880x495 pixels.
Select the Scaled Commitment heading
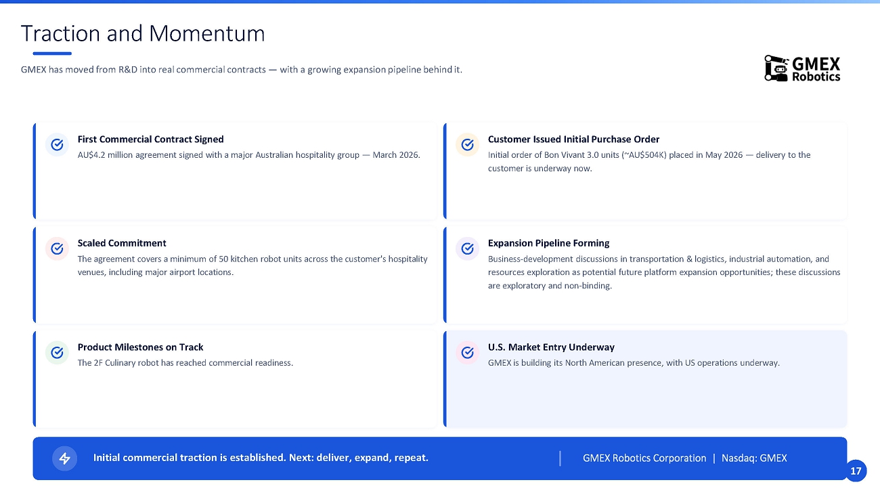[122, 243]
